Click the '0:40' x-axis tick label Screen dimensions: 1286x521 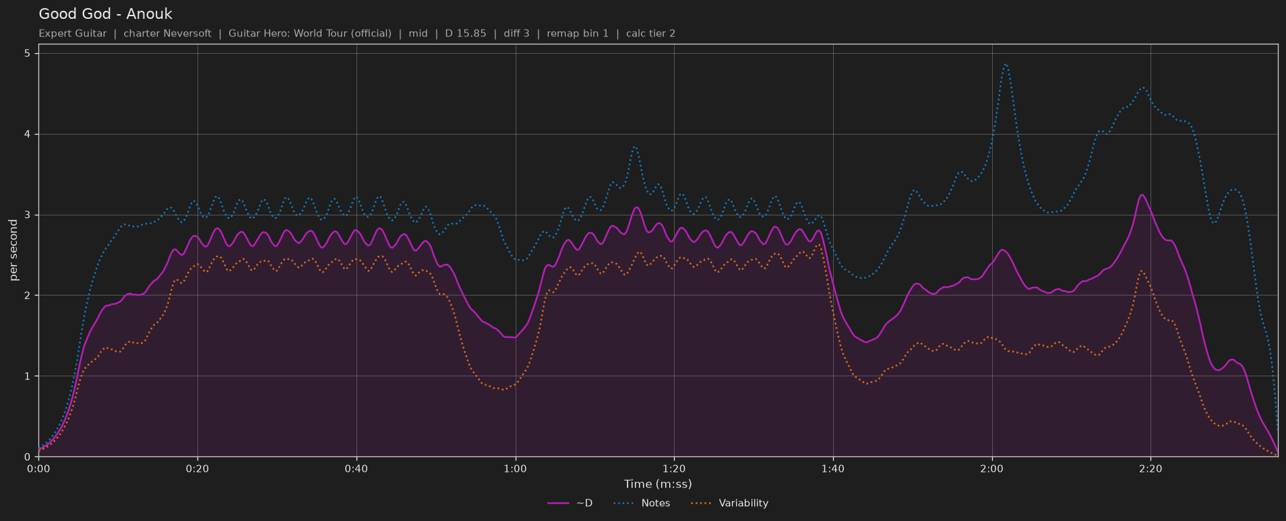click(357, 468)
